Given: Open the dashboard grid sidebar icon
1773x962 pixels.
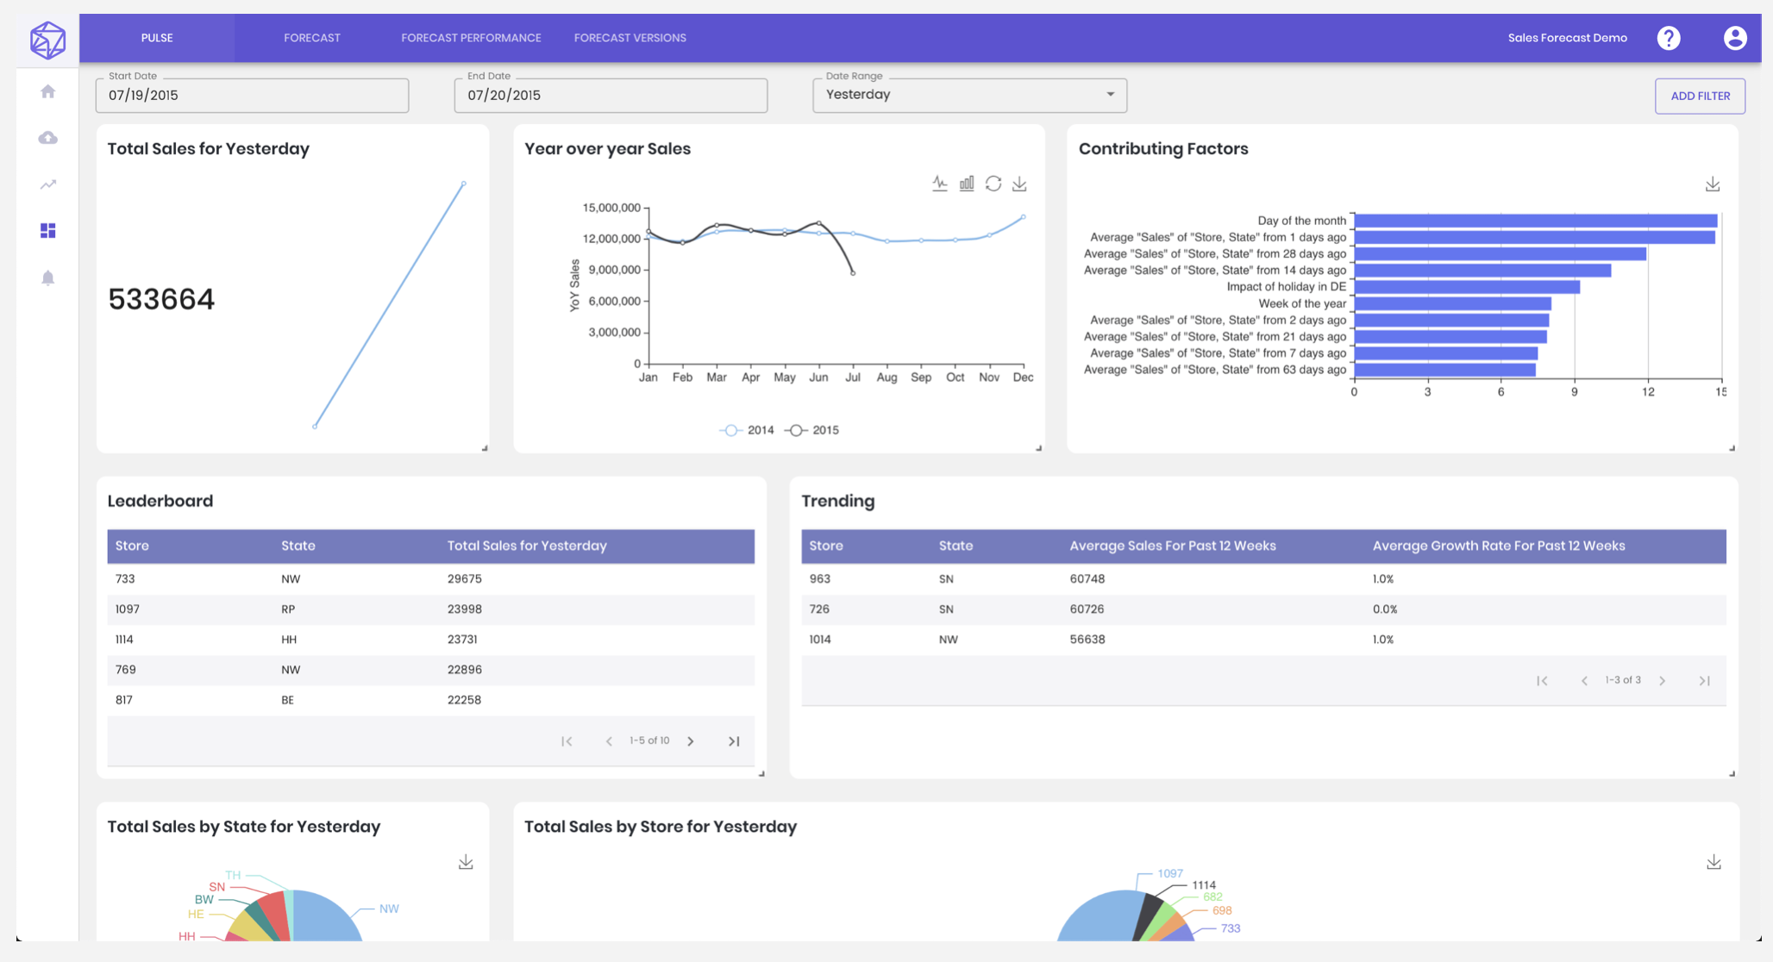Looking at the screenshot, I should tap(48, 231).
